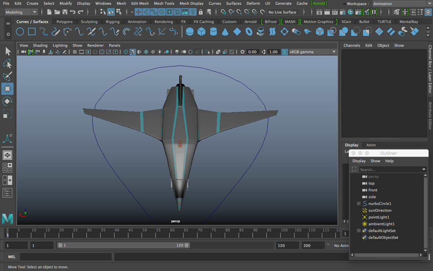
Task: Create a NURBS cone from shelf
Action: pos(225,32)
